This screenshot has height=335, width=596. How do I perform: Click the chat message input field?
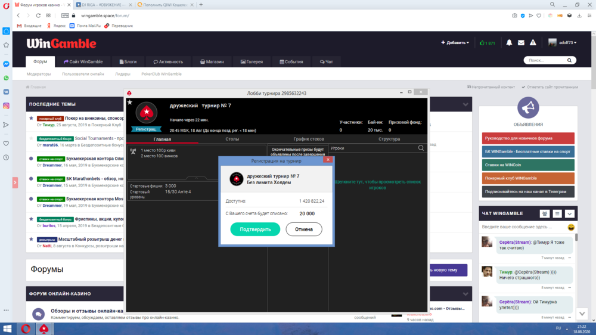[x=521, y=227]
